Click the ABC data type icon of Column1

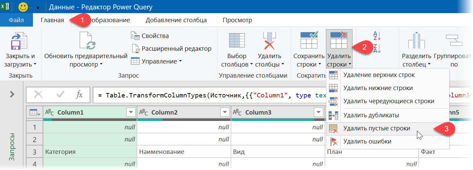point(49,113)
